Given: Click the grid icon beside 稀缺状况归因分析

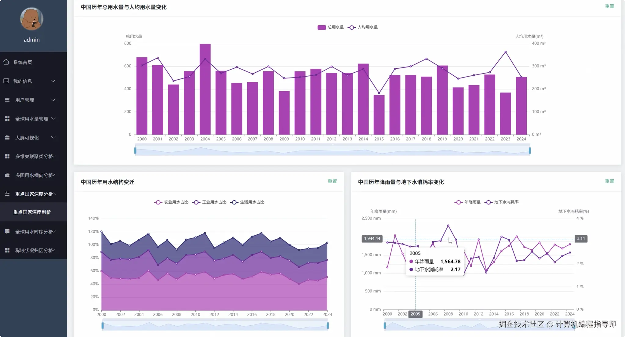Looking at the screenshot, I should click(x=7, y=250).
